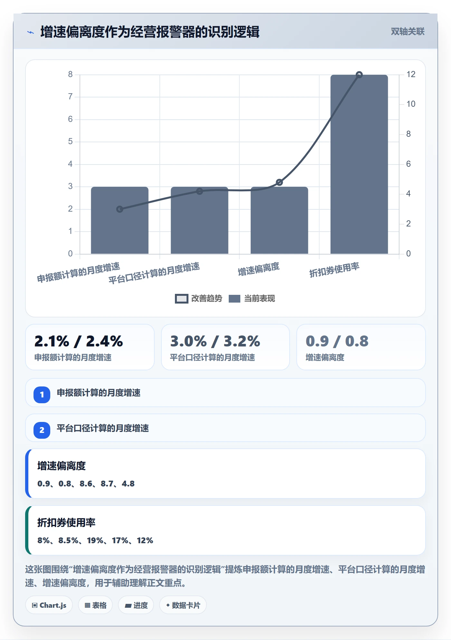Click the 增速偏离度 panel heading with blue border
Screen dimensions: 451x640
[x=62, y=466]
